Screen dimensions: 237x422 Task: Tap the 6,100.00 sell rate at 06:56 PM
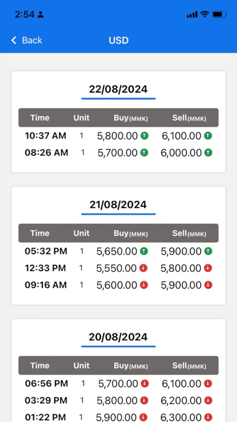pyautogui.click(x=181, y=384)
